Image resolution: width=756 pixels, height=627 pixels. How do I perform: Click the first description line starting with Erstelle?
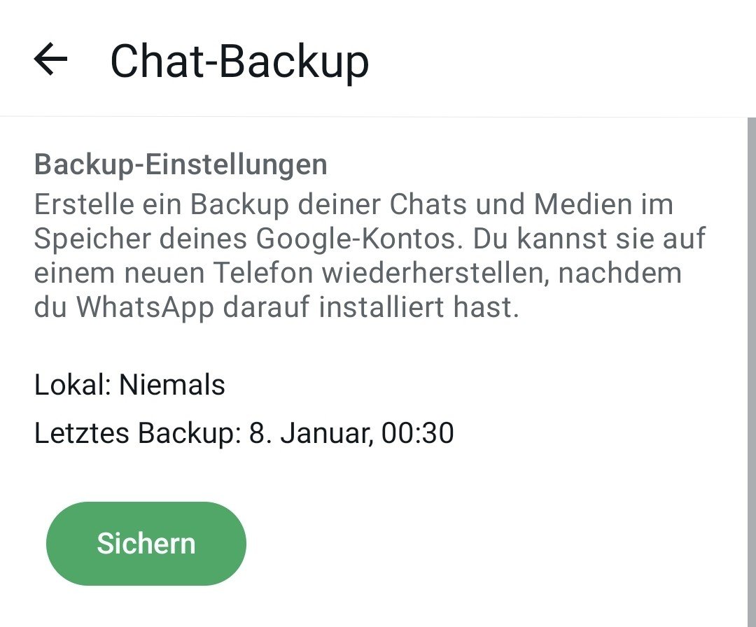[x=354, y=204]
